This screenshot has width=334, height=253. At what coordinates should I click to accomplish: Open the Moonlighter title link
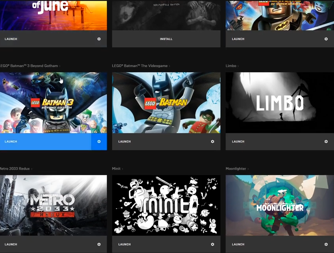coord(237,169)
